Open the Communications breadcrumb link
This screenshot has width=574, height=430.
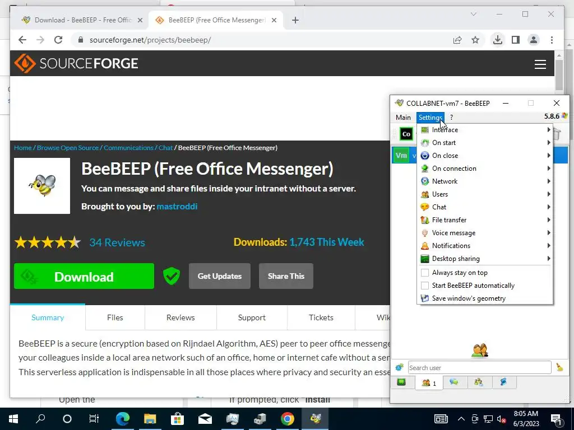[128, 148]
